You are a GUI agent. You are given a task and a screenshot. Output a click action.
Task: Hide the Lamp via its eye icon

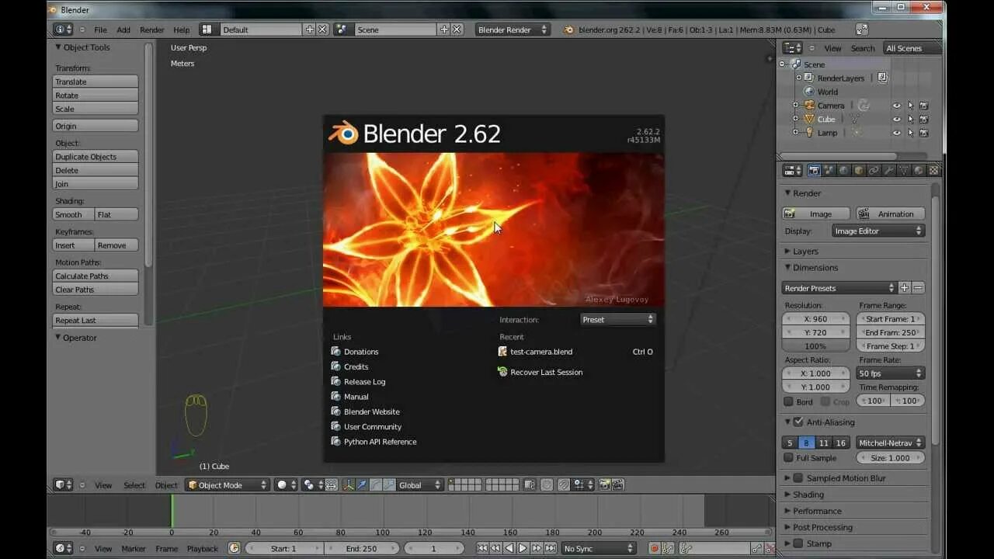click(896, 133)
